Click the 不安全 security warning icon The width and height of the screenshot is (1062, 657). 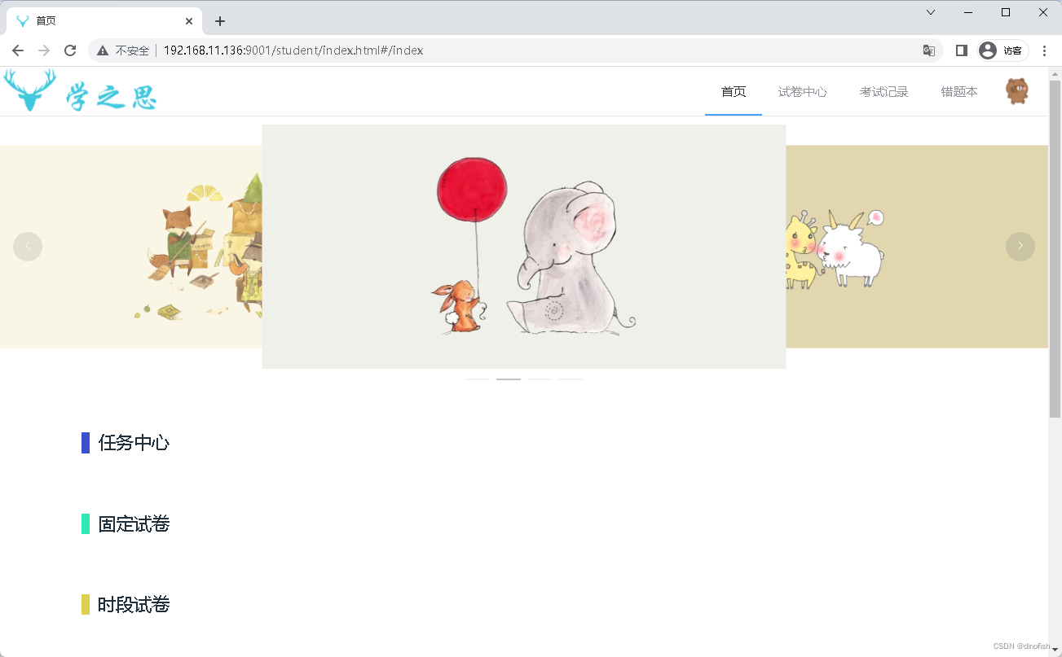102,50
